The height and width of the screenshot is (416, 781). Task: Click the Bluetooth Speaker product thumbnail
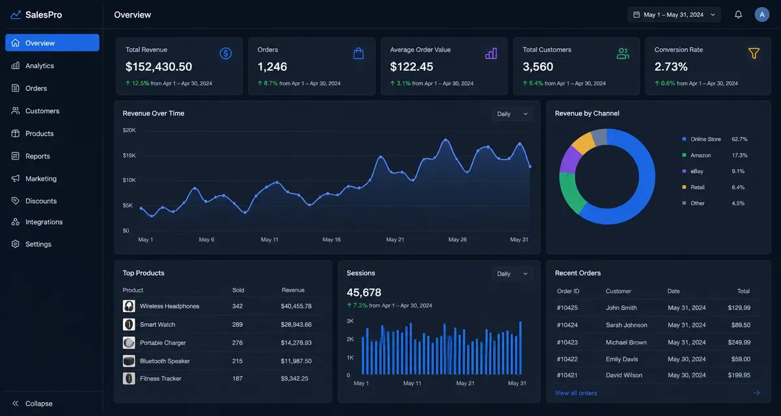(129, 361)
